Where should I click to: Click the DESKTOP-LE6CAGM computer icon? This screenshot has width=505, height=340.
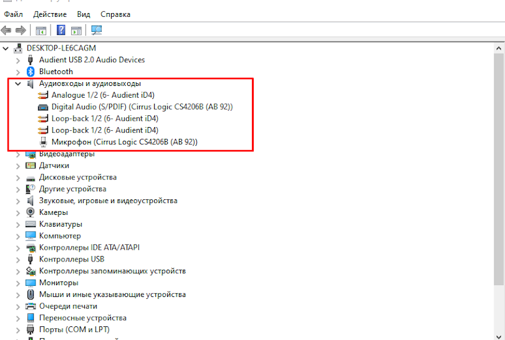(18, 48)
